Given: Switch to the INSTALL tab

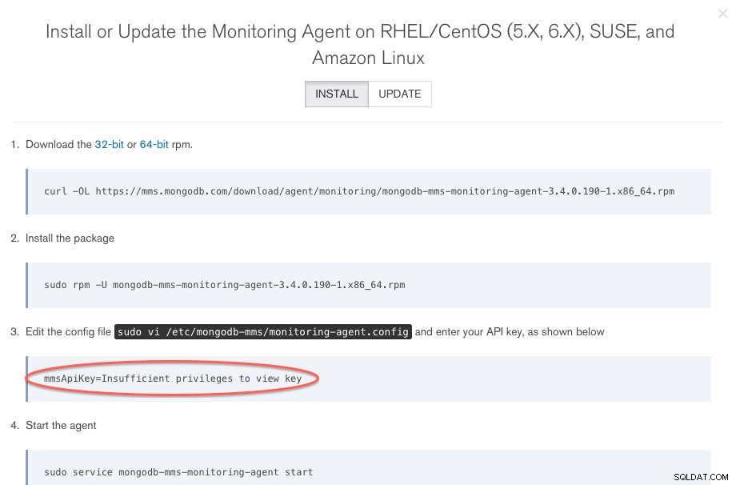Looking at the screenshot, I should tap(337, 94).
